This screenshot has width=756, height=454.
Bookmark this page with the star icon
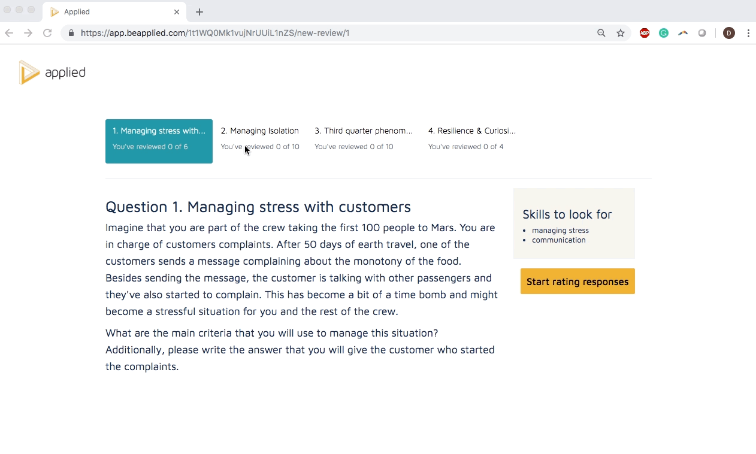point(621,33)
